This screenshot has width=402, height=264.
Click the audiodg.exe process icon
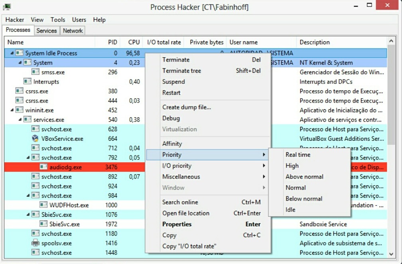tap(42, 167)
